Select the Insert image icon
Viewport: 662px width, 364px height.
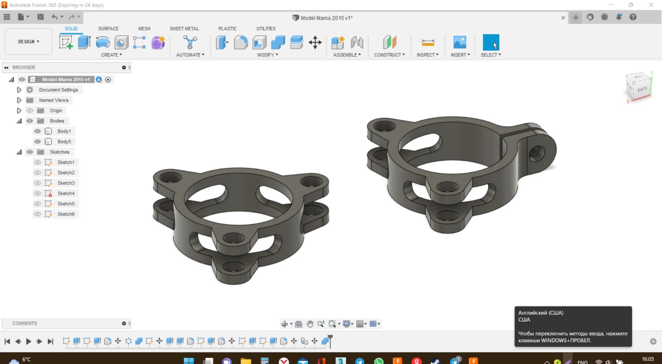click(460, 42)
